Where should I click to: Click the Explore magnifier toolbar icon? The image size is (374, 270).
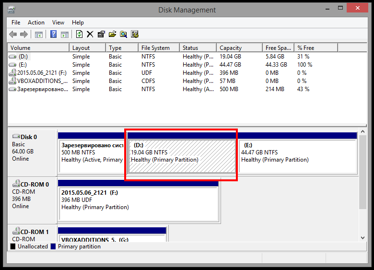123,35
